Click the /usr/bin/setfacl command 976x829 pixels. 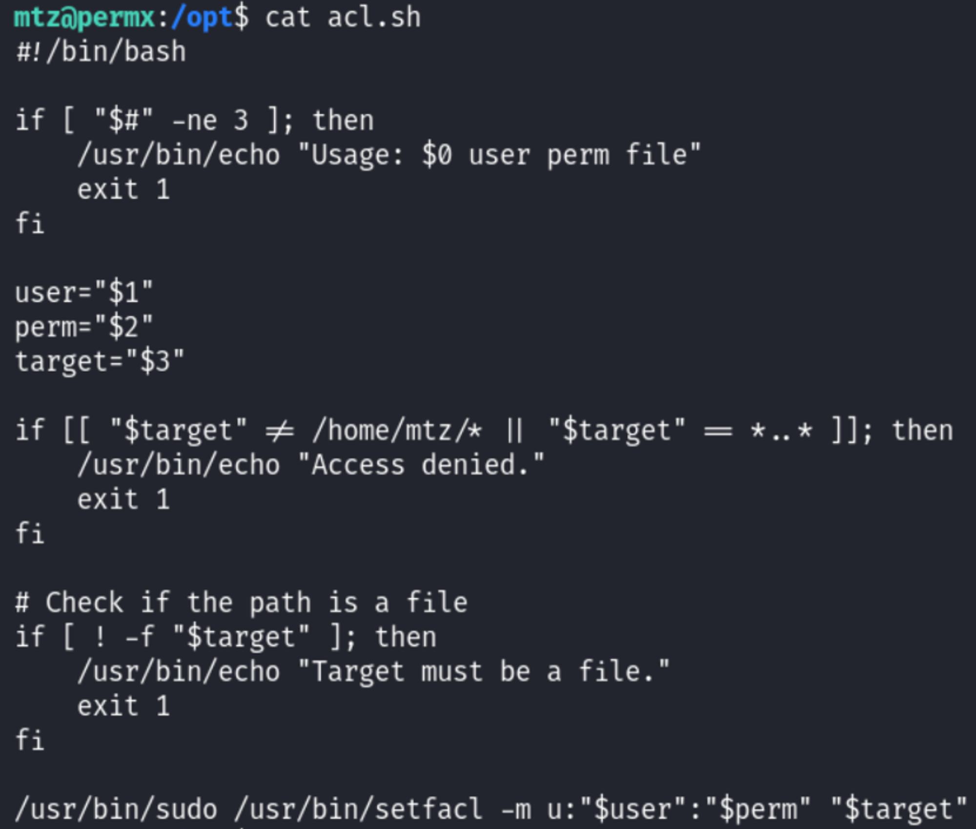358,809
